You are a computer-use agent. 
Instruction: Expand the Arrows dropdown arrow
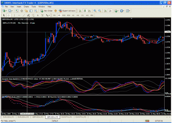(x=49, y=15)
